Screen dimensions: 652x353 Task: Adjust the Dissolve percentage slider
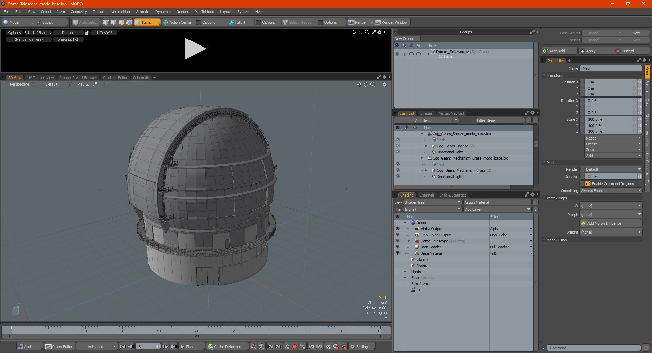pos(611,176)
